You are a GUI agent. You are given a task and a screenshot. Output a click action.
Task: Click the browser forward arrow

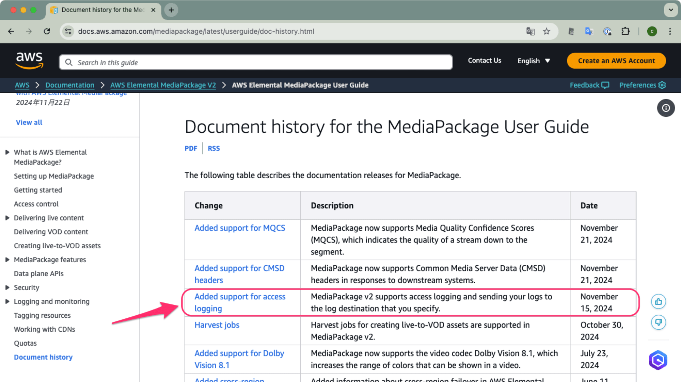click(29, 31)
